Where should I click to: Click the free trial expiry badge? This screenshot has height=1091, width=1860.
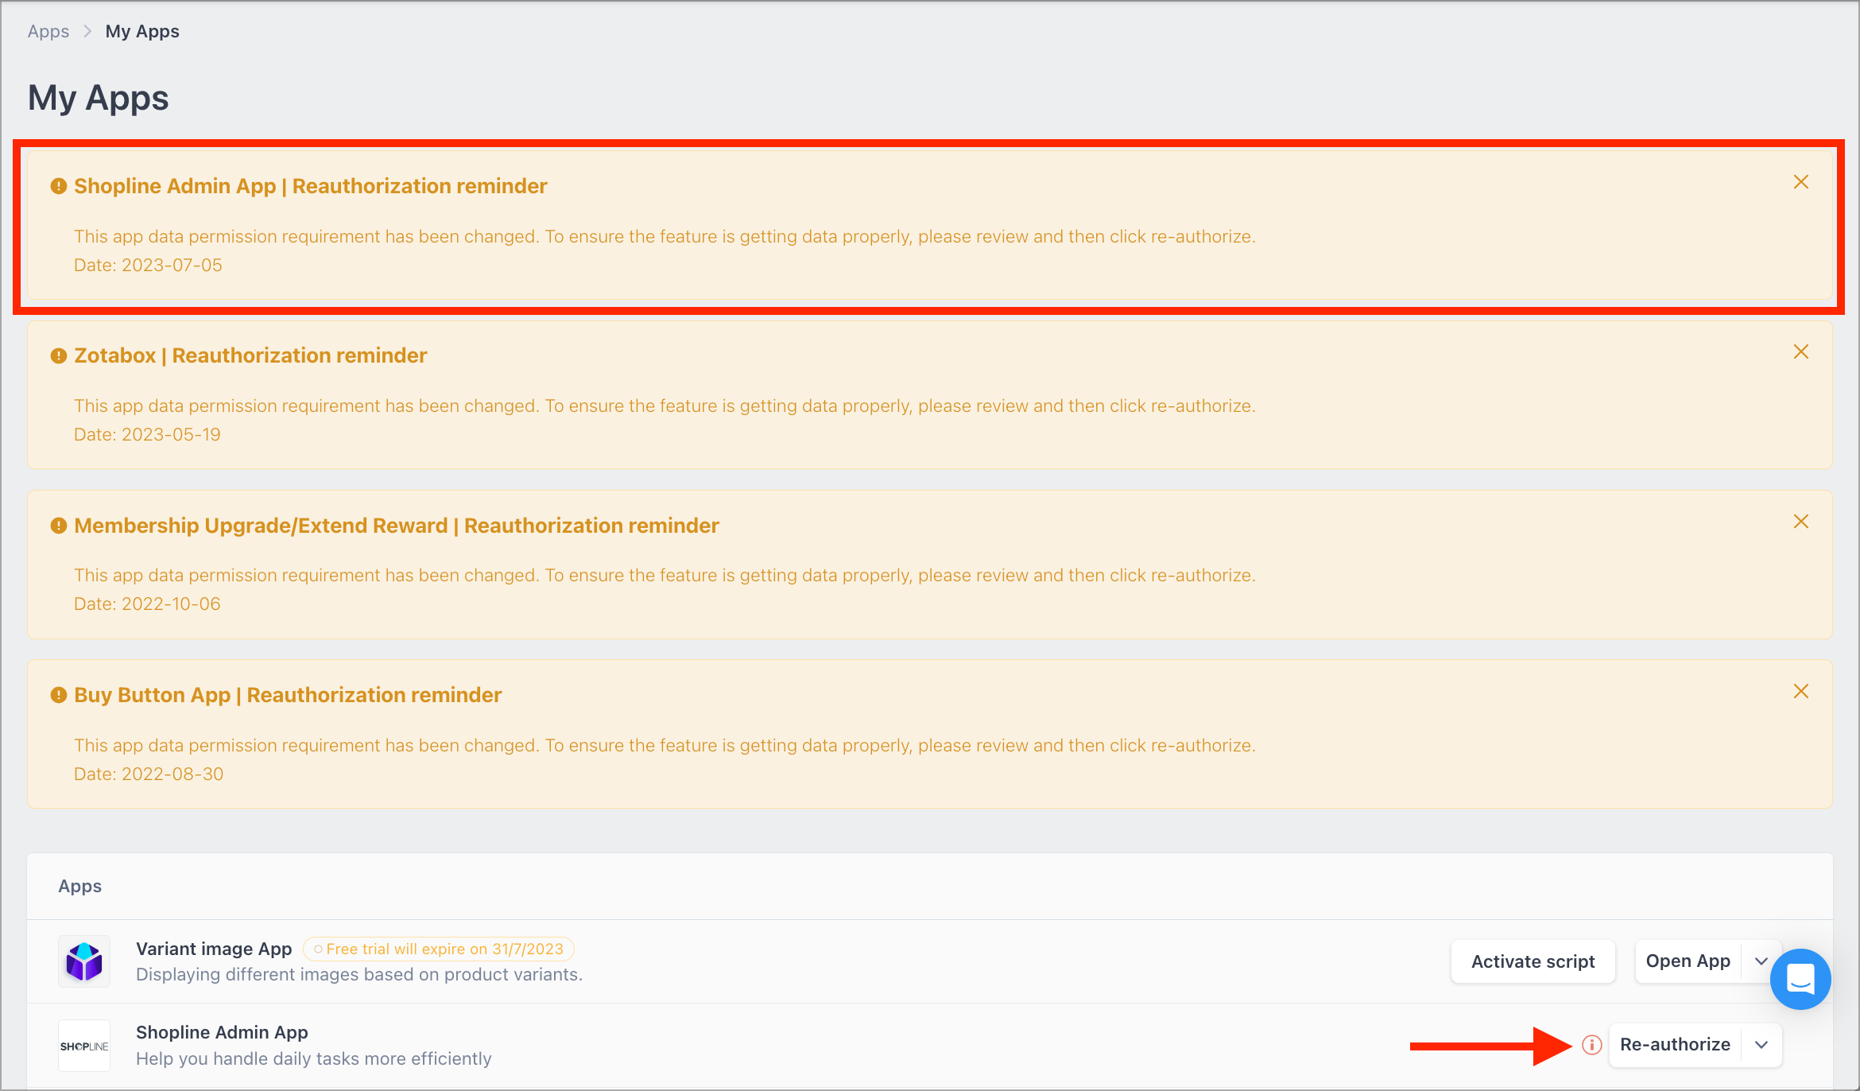click(x=439, y=949)
